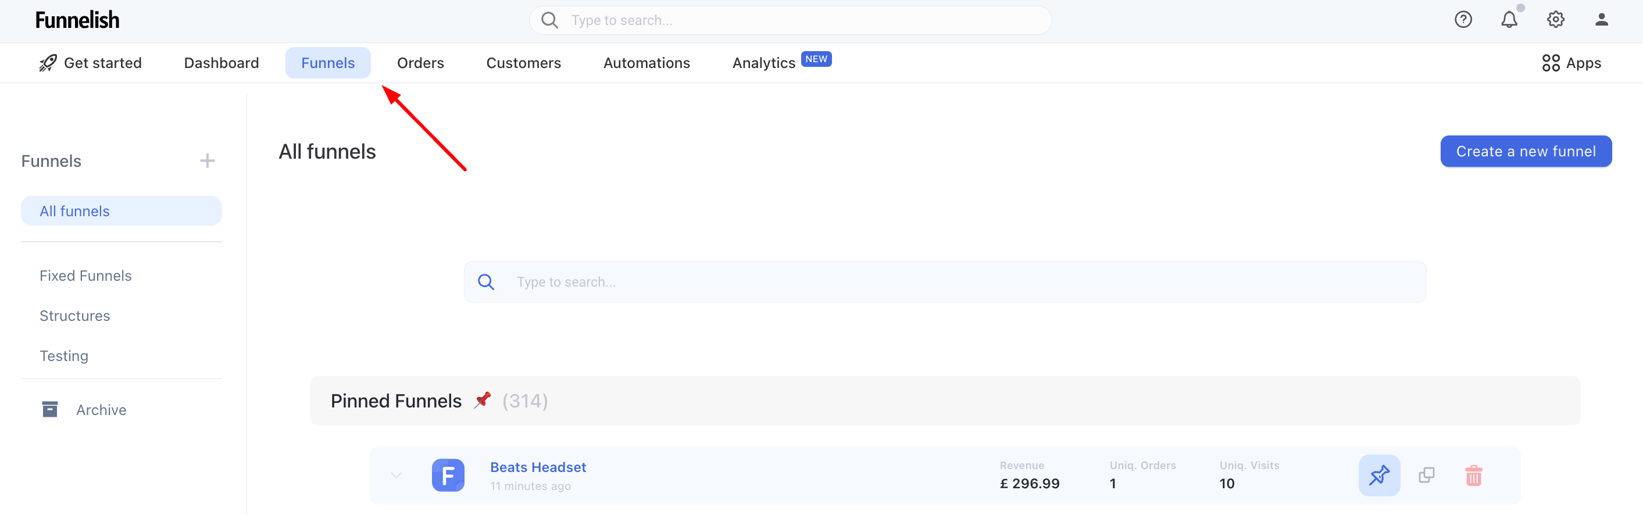Open the Archive section in sidebar
The height and width of the screenshot is (515, 1643).
(101, 410)
